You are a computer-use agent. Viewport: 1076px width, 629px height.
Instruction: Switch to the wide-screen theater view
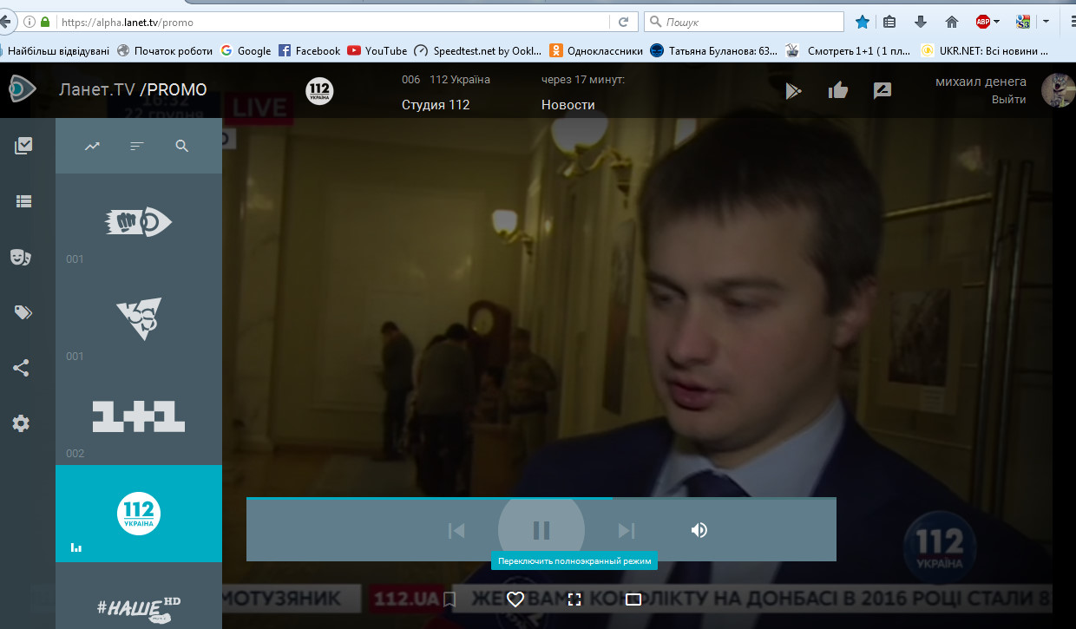coord(633,599)
